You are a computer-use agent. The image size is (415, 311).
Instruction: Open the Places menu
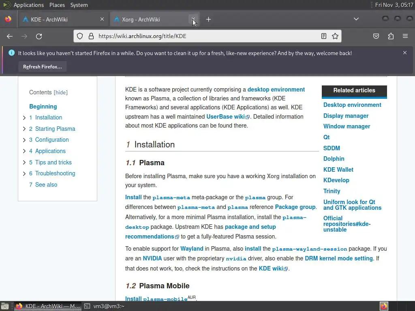click(57, 5)
